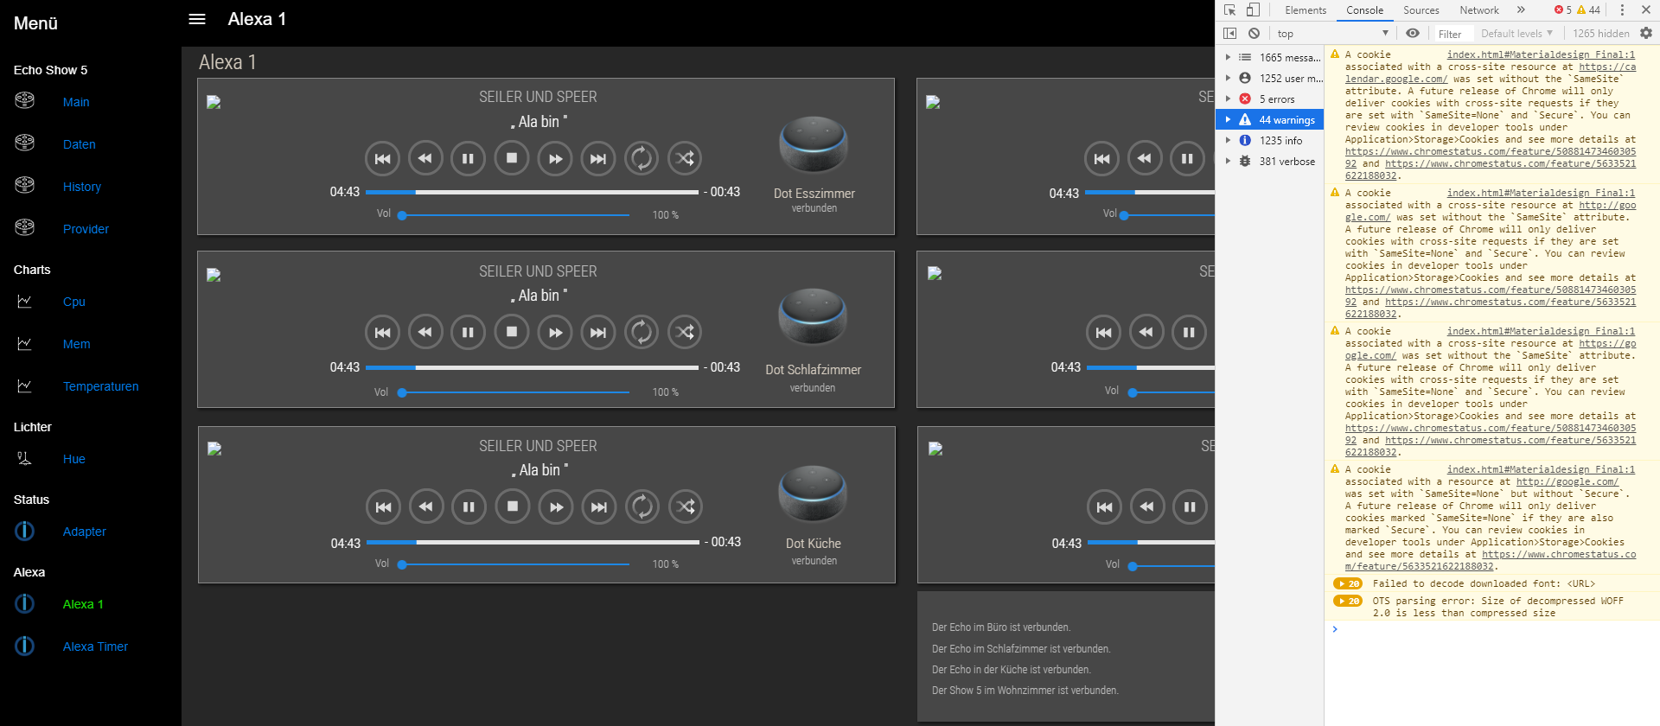Switch to the Network tab in DevTools

coord(1479,10)
